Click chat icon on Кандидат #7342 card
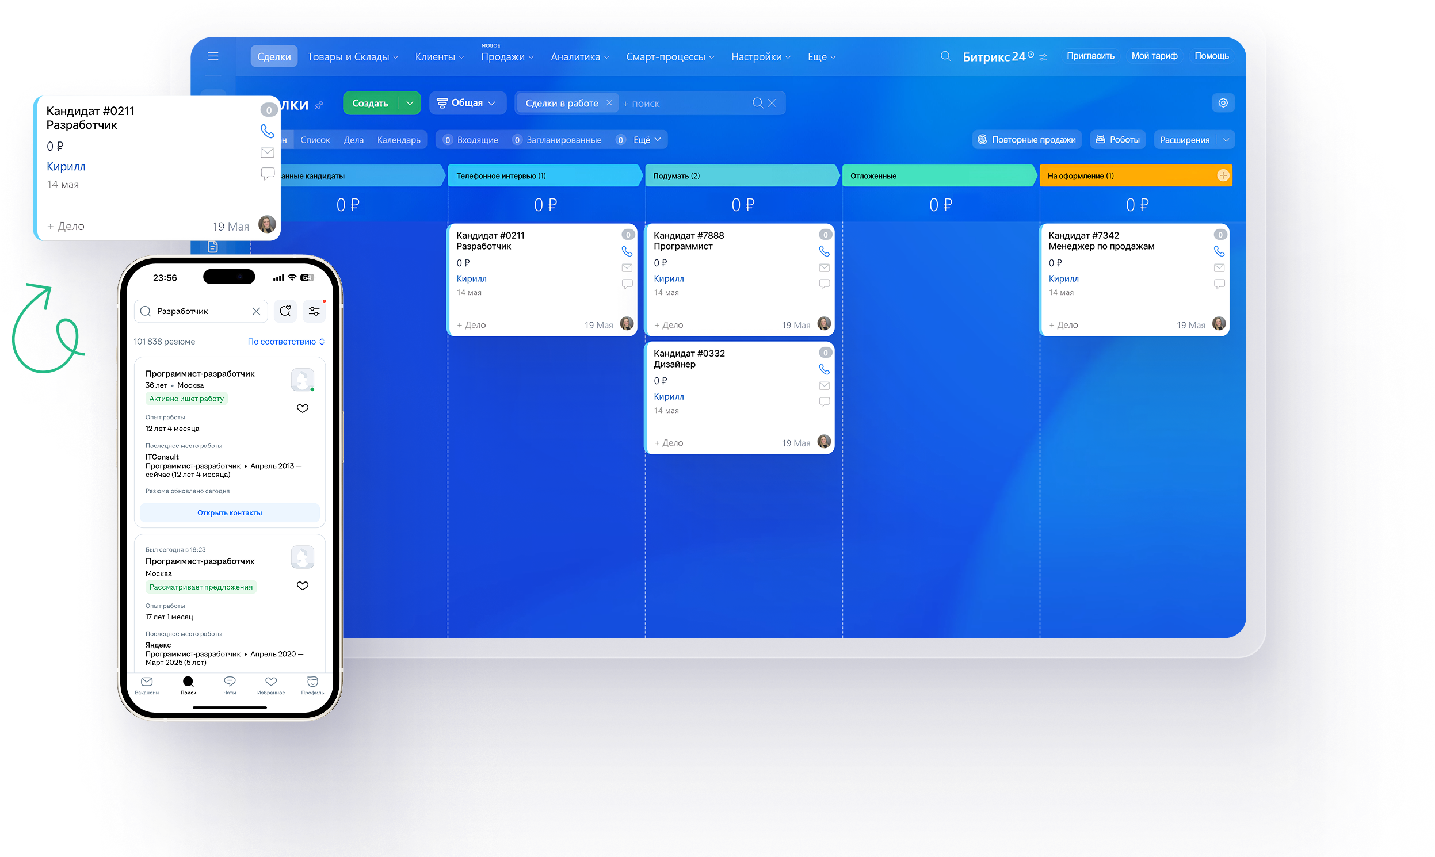Viewport: 1435px width, 857px height. tap(1218, 284)
